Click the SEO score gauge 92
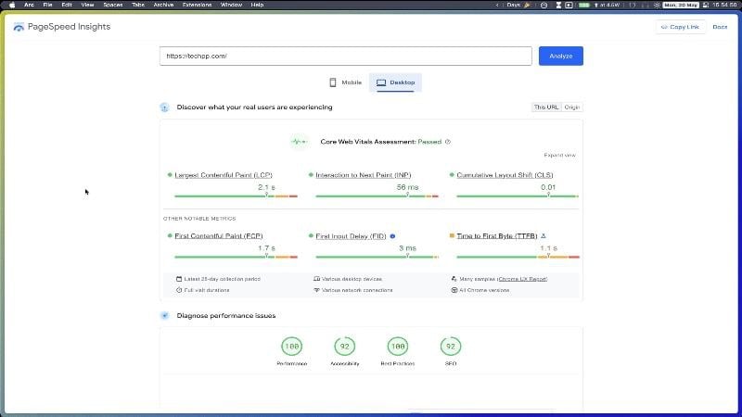Image resolution: width=742 pixels, height=417 pixels. click(451, 346)
